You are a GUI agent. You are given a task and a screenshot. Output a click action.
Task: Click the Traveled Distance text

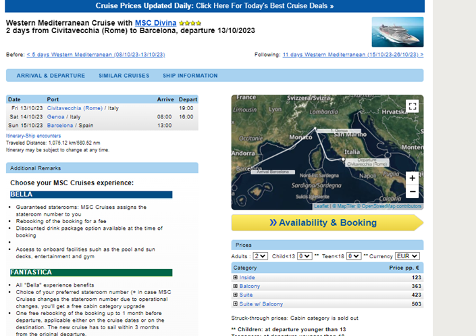click(53, 143)
